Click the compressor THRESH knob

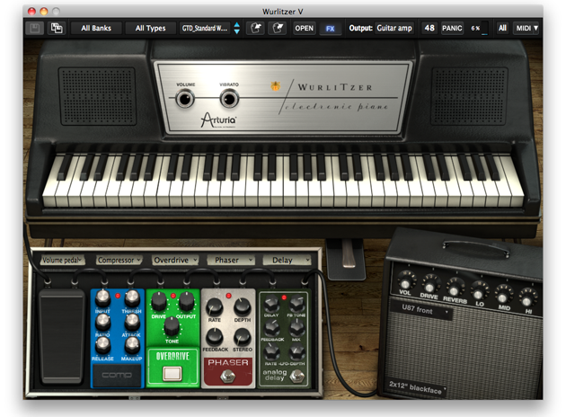132,297
